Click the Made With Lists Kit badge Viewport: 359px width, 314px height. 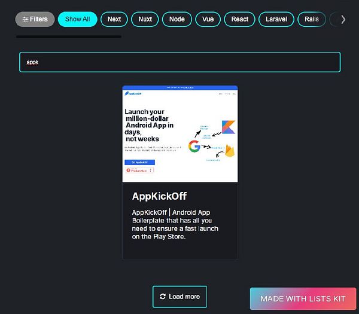[303, 298]
